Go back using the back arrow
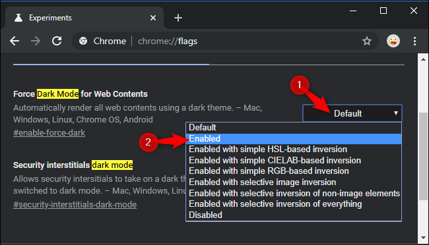Viewport: 429px width, 245px height. [x=15, y=41]
